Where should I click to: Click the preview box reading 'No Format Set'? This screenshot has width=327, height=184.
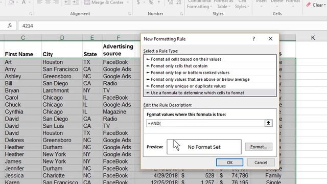(x=204, y=147)
